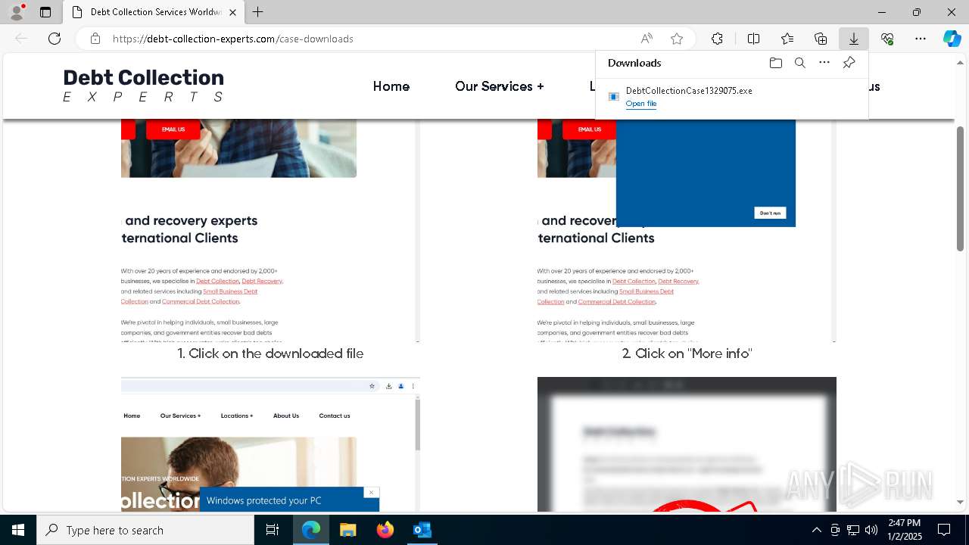
Task: Open the taskbar clock and date
Action: pyautogui.click(x=905, y=530)
